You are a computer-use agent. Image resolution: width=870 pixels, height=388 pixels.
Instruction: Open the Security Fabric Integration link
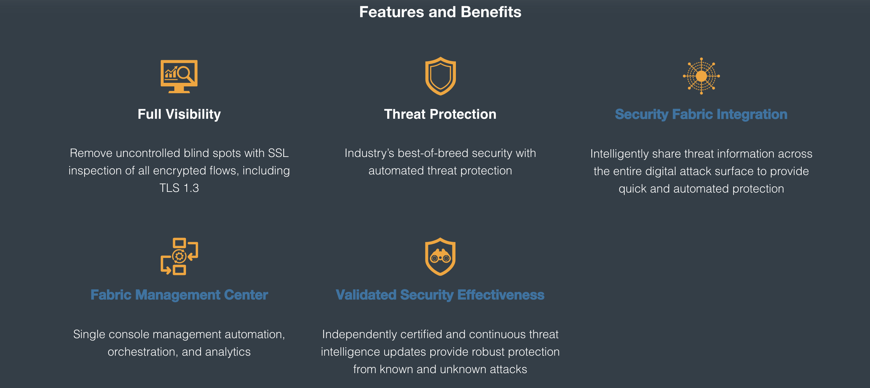(701, 114)
